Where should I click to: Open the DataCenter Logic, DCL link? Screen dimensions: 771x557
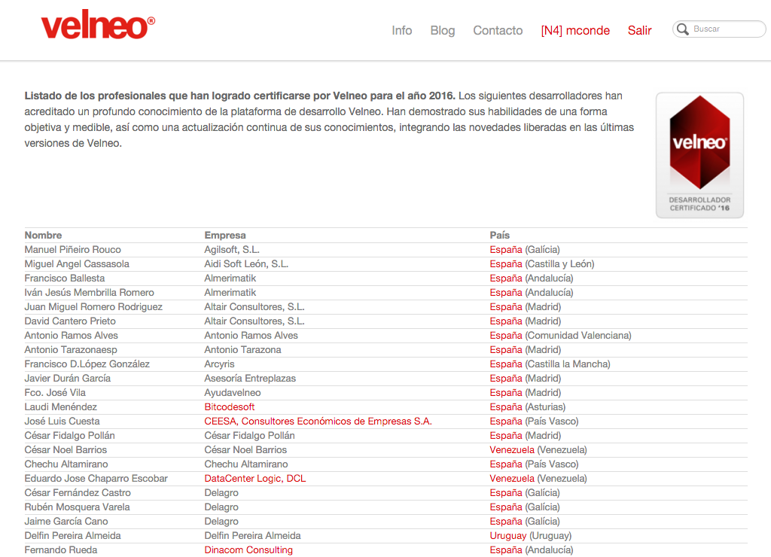coord(255,478)
